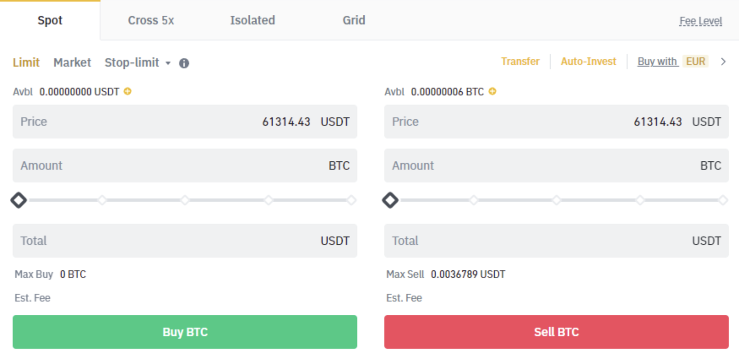Click the sell slider diamond handle
Image resolution: width=739 pixels, height=354 pixels.
click(390, 200)
